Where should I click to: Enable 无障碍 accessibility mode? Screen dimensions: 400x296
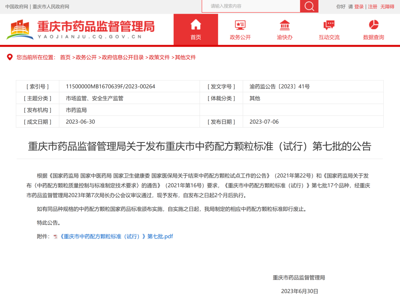[x=387, y=7]
